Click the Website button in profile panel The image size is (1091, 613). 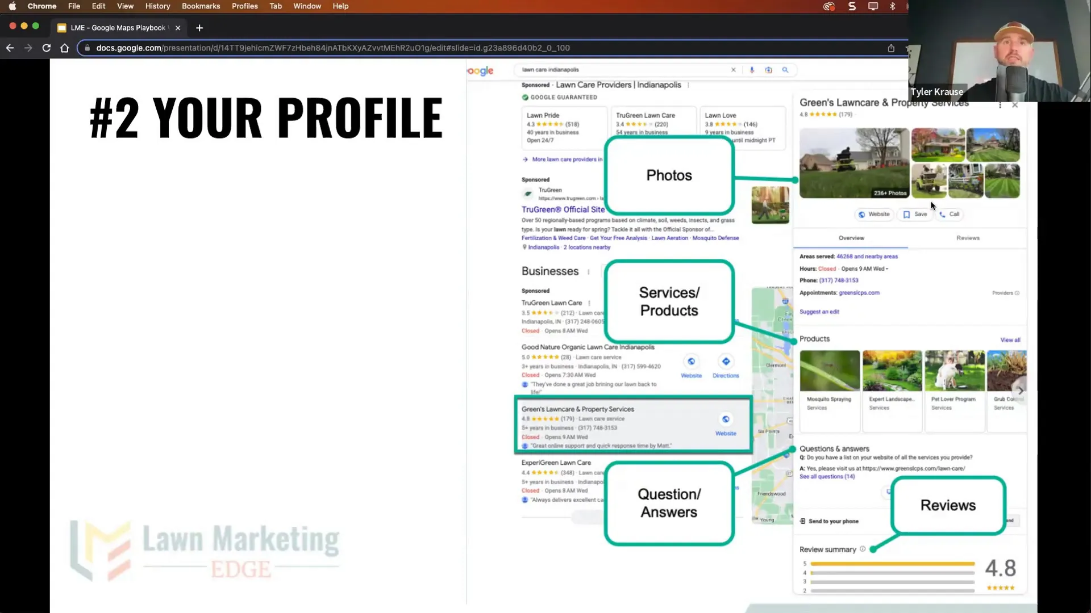tap(874, 214)
